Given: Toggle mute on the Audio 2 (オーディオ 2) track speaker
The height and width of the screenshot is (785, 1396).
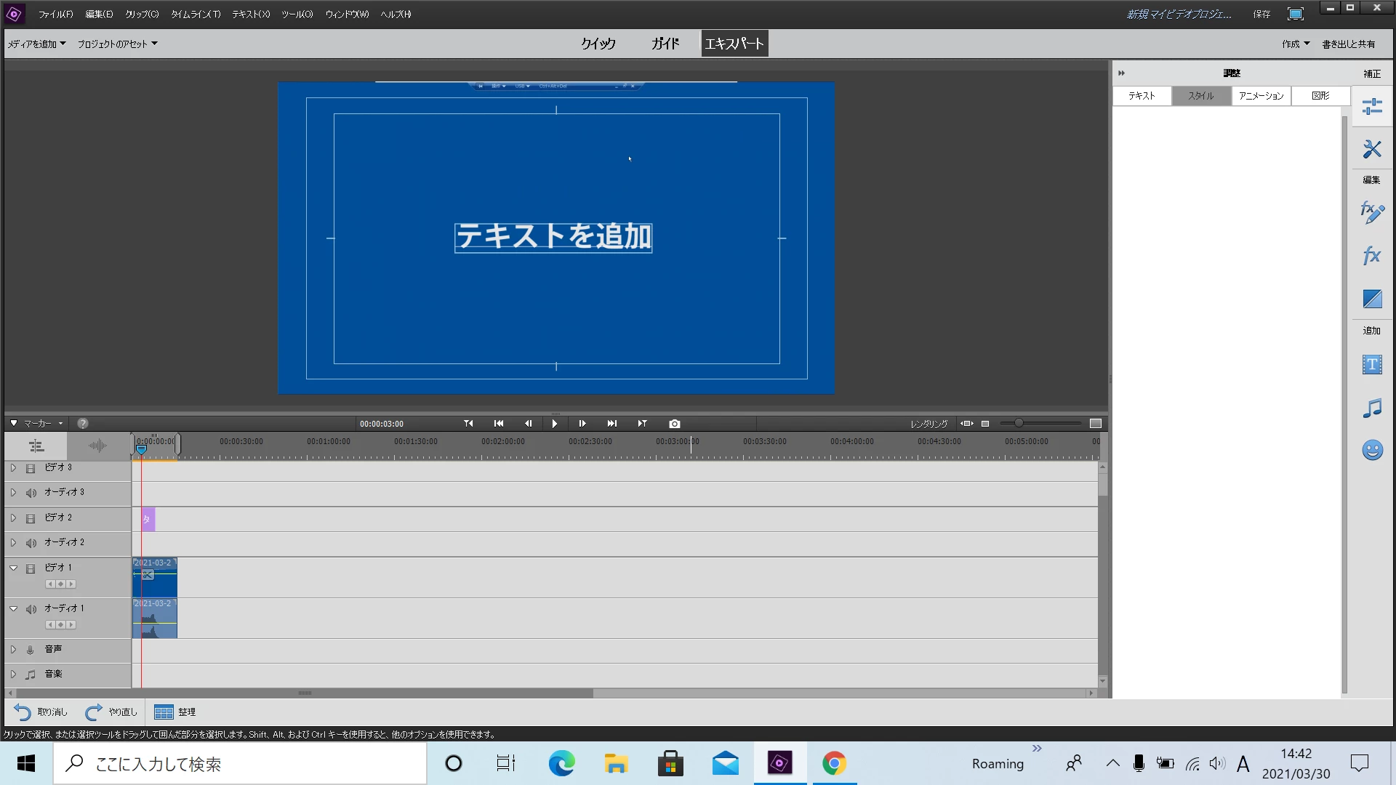Looking at the screenshot, I should [x=31, y=543].
